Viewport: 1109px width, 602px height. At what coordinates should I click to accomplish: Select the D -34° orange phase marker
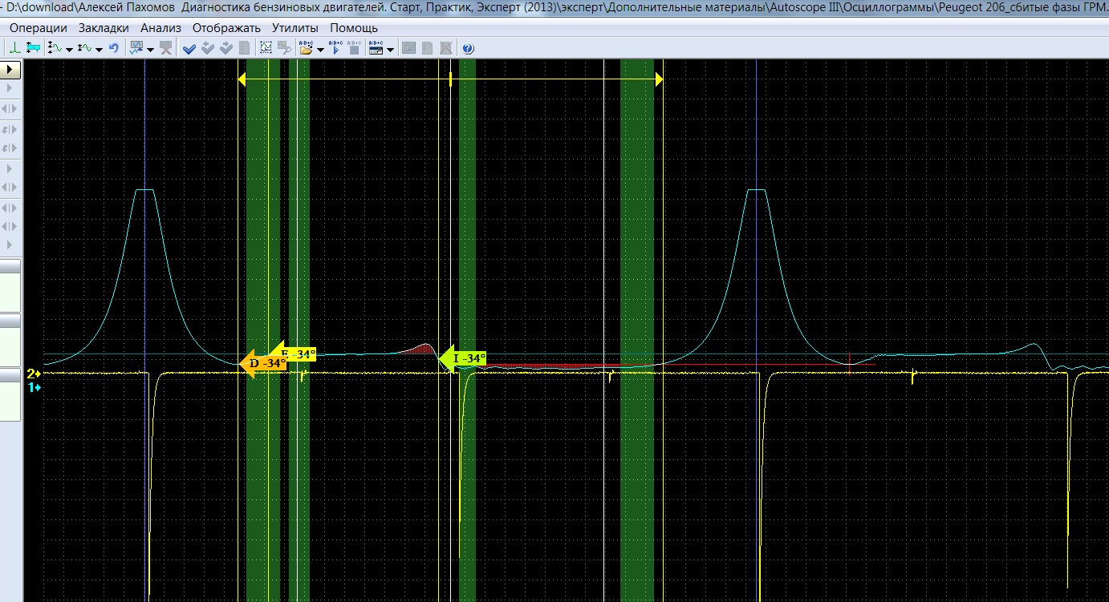click(264, 363)
